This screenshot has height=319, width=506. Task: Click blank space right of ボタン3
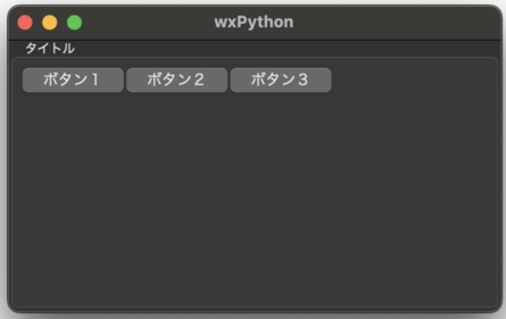click(x=413, y=80)
